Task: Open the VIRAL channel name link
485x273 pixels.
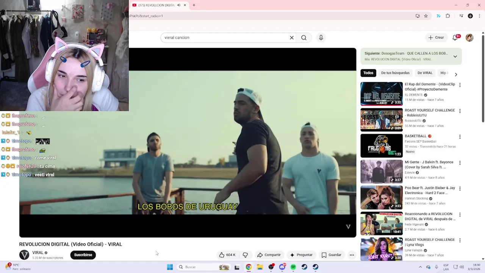Action: (x=38, y=253)
